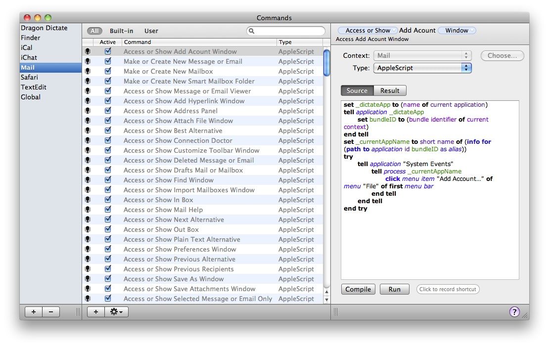This screenshot has height=347, width=549.
Task: Click the AppleScript source editor area
Action: coord(430,190)
